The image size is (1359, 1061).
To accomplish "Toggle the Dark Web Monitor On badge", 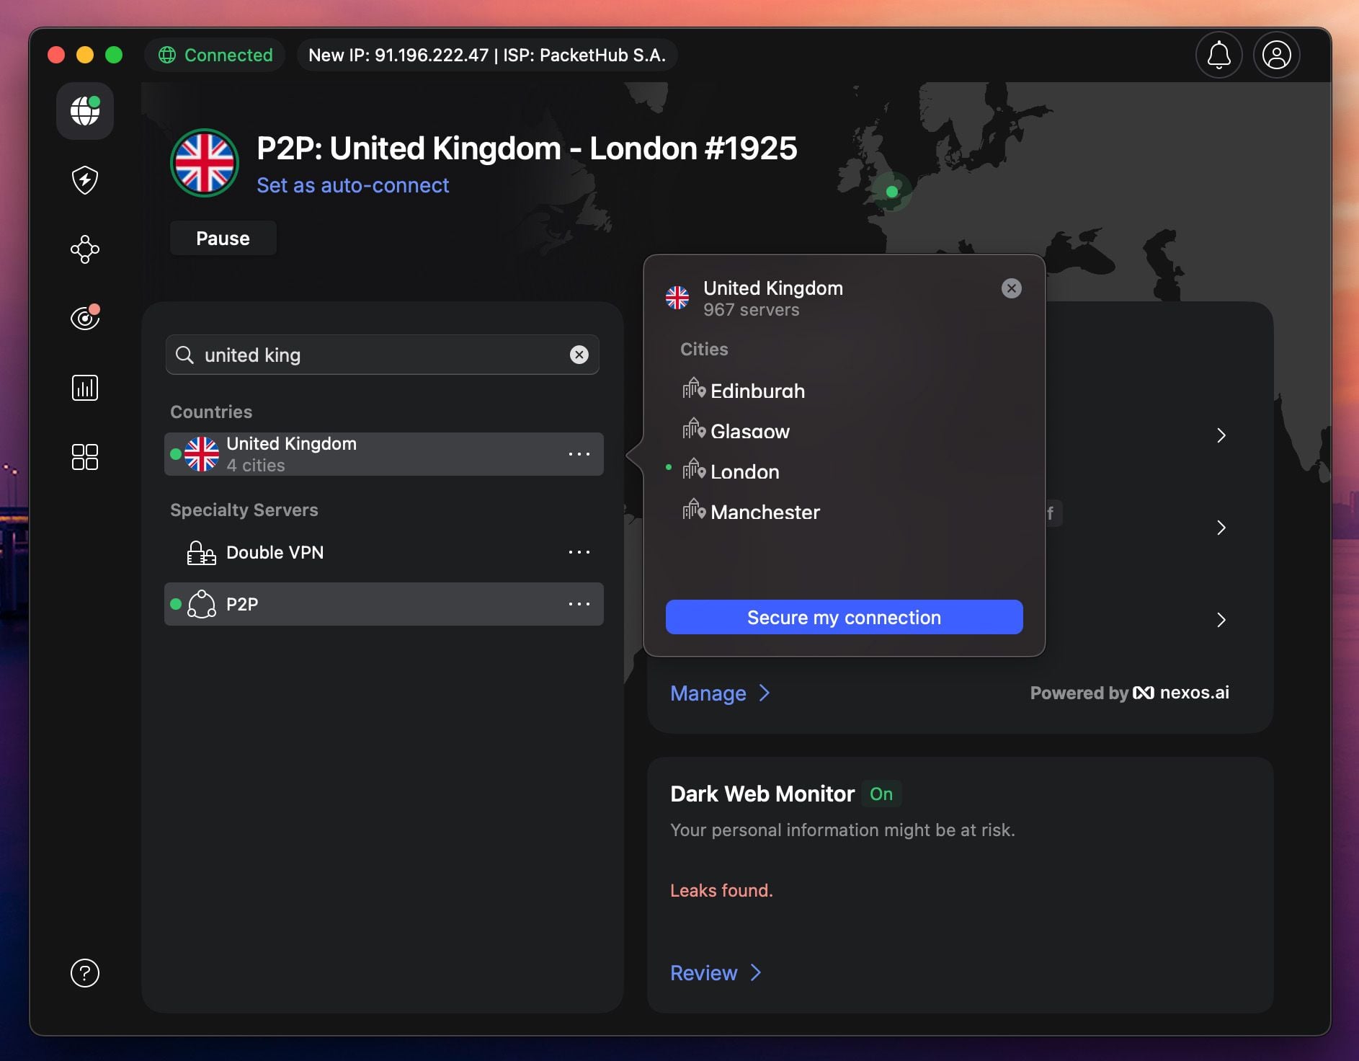I will [x=881, y=794].
